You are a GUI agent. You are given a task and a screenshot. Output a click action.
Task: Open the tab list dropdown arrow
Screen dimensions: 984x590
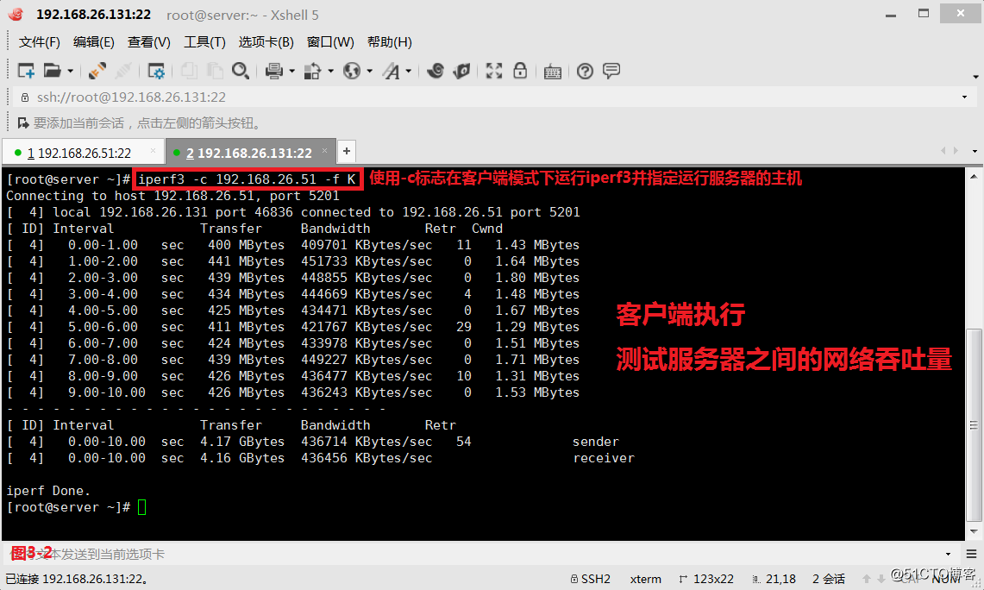[x=975, y=151]
